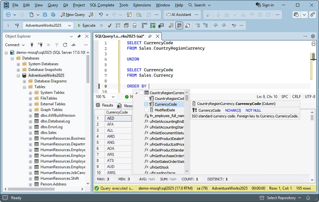Image resolution: width=319 pixels, height=202 pixels.
Task: Click Connect Object Explorer plug icon
Action: (x=32, y=45)
